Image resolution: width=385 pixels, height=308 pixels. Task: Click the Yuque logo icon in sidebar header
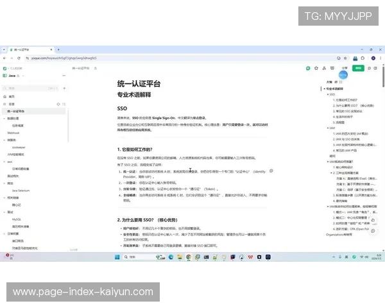coord(4,68)
